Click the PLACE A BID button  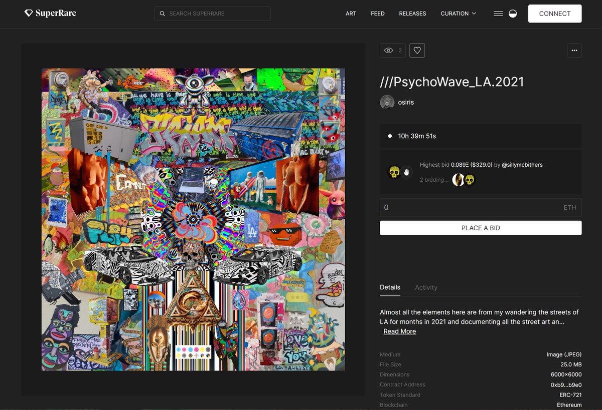pyautogui.click(x=481, y=228)
